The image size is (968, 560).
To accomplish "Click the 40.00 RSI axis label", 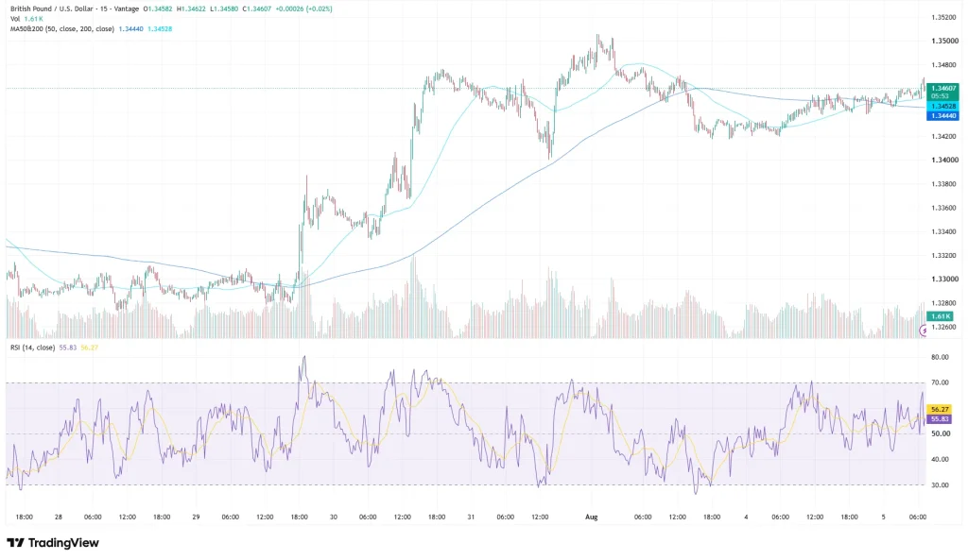I will pyautogui.click(x=940, y=460).
